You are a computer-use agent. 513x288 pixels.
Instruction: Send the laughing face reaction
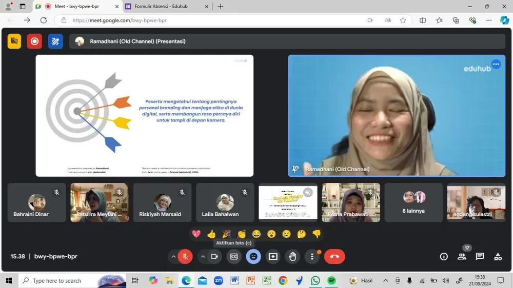pyautogui.click(x=256, y=234)
